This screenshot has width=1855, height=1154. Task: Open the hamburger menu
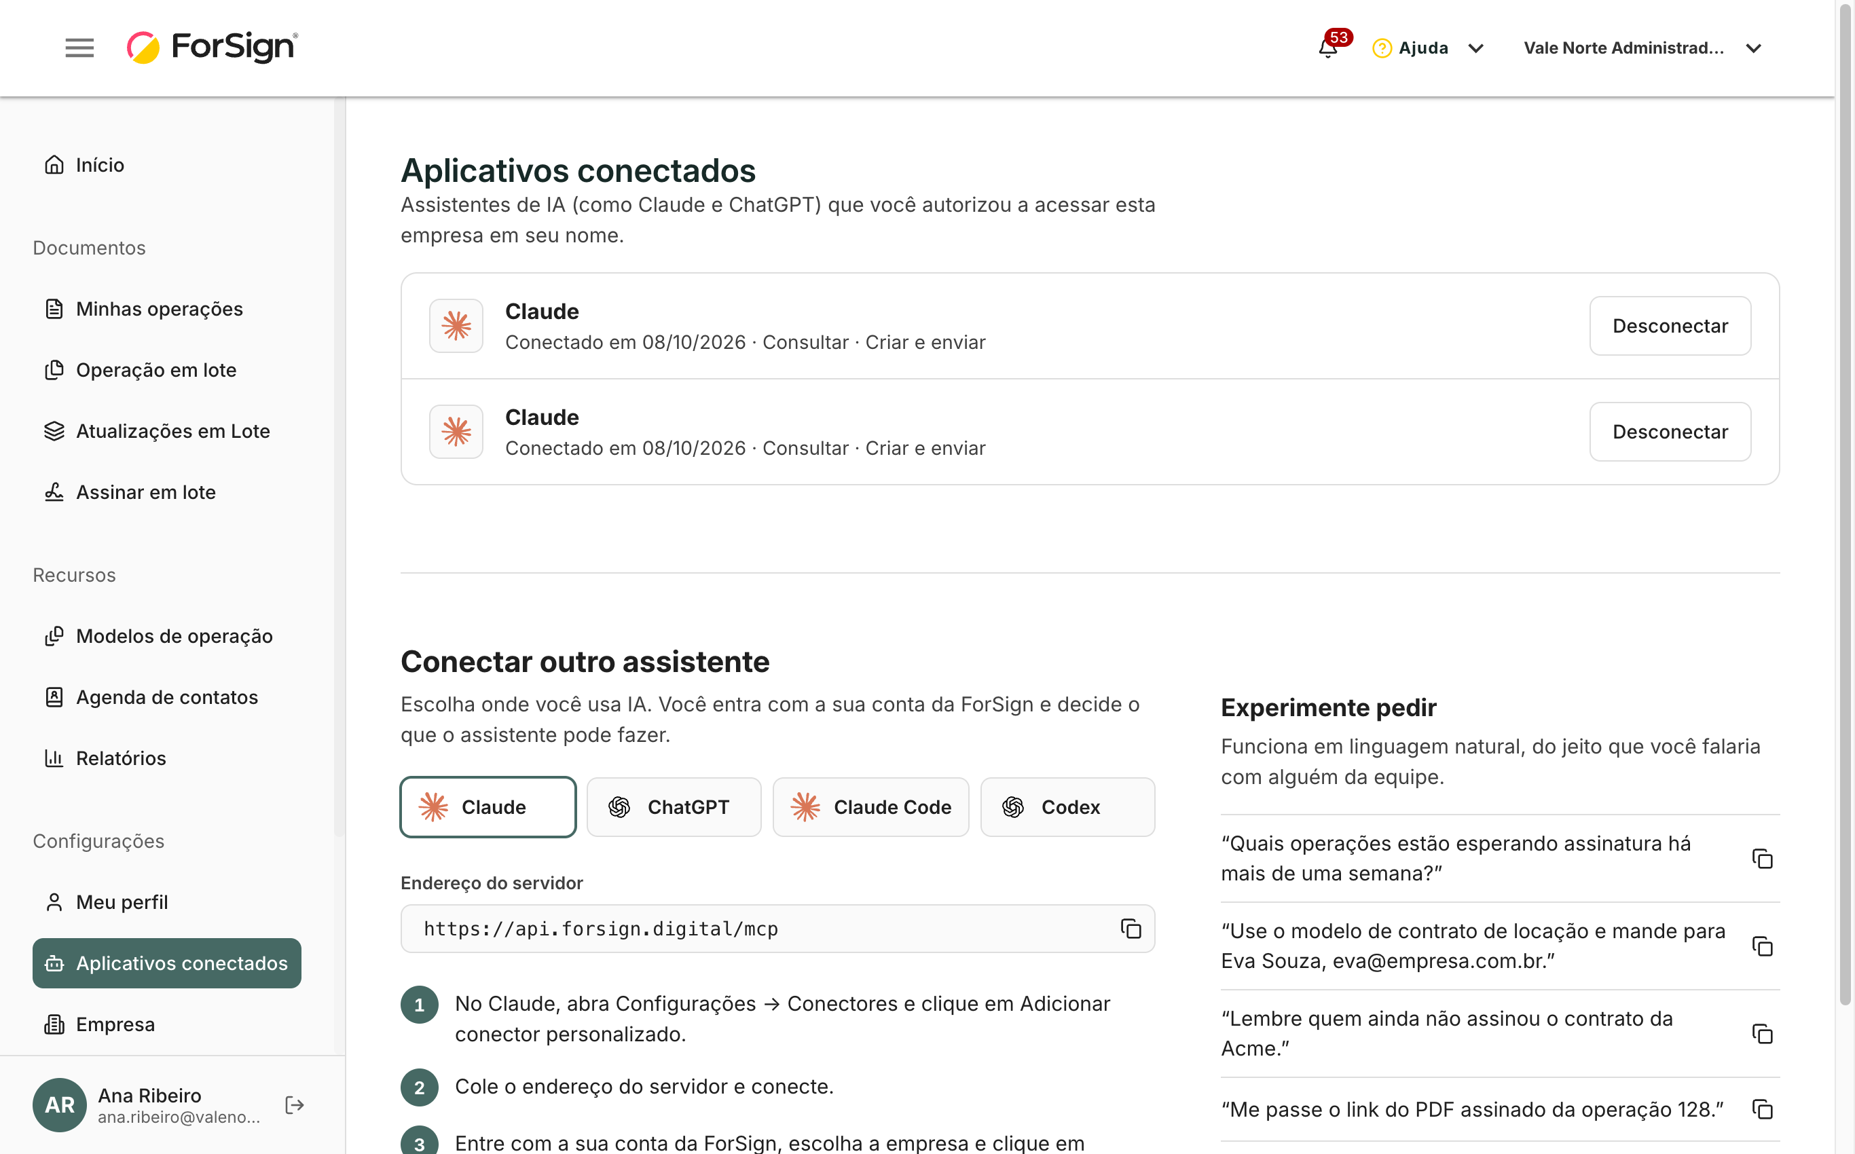point(79,48)
